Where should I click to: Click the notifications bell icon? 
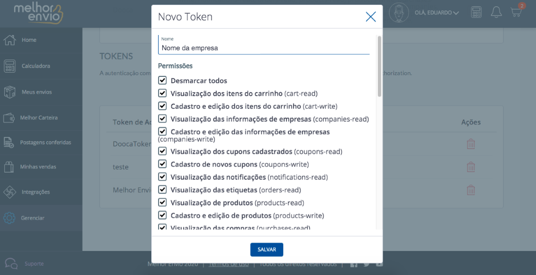(496, 12)
